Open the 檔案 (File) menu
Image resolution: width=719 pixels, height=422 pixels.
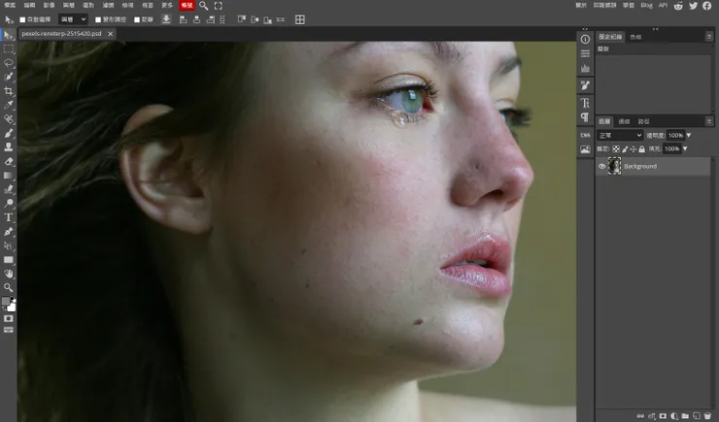click(10, 6)
